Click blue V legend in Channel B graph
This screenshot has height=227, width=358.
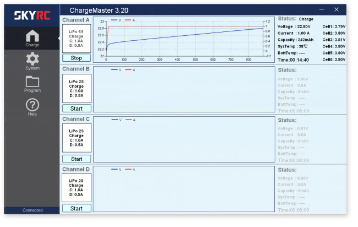pos(116,69)
